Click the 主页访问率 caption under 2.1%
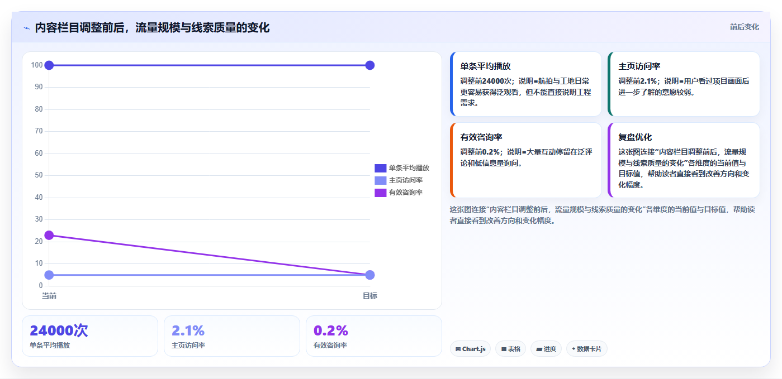The width and height of the screenshot is (782, 379). pyautogui.click(x=188, y=346)
